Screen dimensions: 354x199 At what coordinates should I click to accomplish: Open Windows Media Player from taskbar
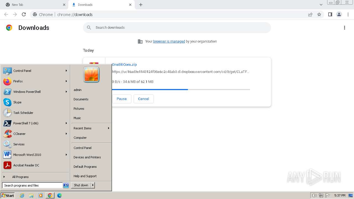(x=41, y=195)
